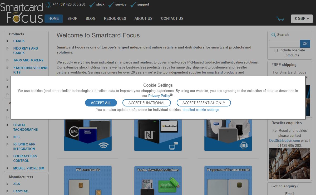Open the DIGITAL TACHOGRAPHS link

[26, 127]
